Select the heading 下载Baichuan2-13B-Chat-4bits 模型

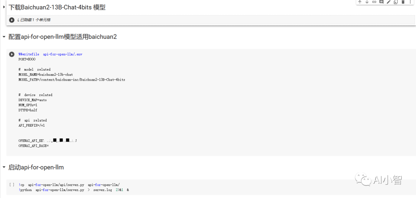57,7
